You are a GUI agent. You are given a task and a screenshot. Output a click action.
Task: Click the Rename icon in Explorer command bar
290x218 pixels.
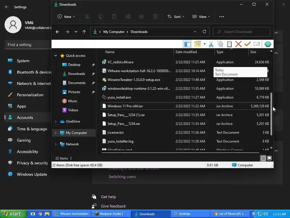tap(128, 17)
